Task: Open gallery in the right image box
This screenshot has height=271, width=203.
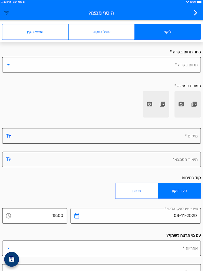Action: [194, 104]
